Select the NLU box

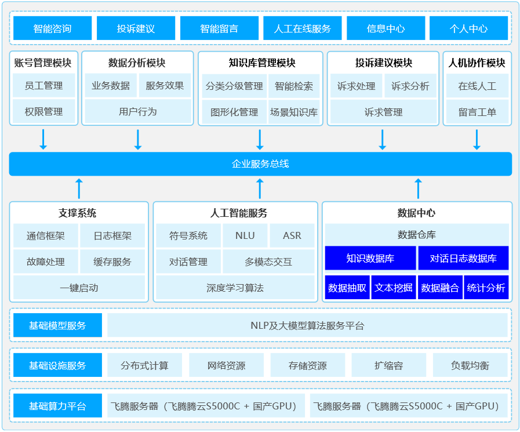coord(245,236)
